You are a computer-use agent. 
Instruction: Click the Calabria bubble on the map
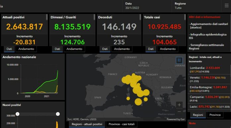pyautogui.click(x=146, y=99)
